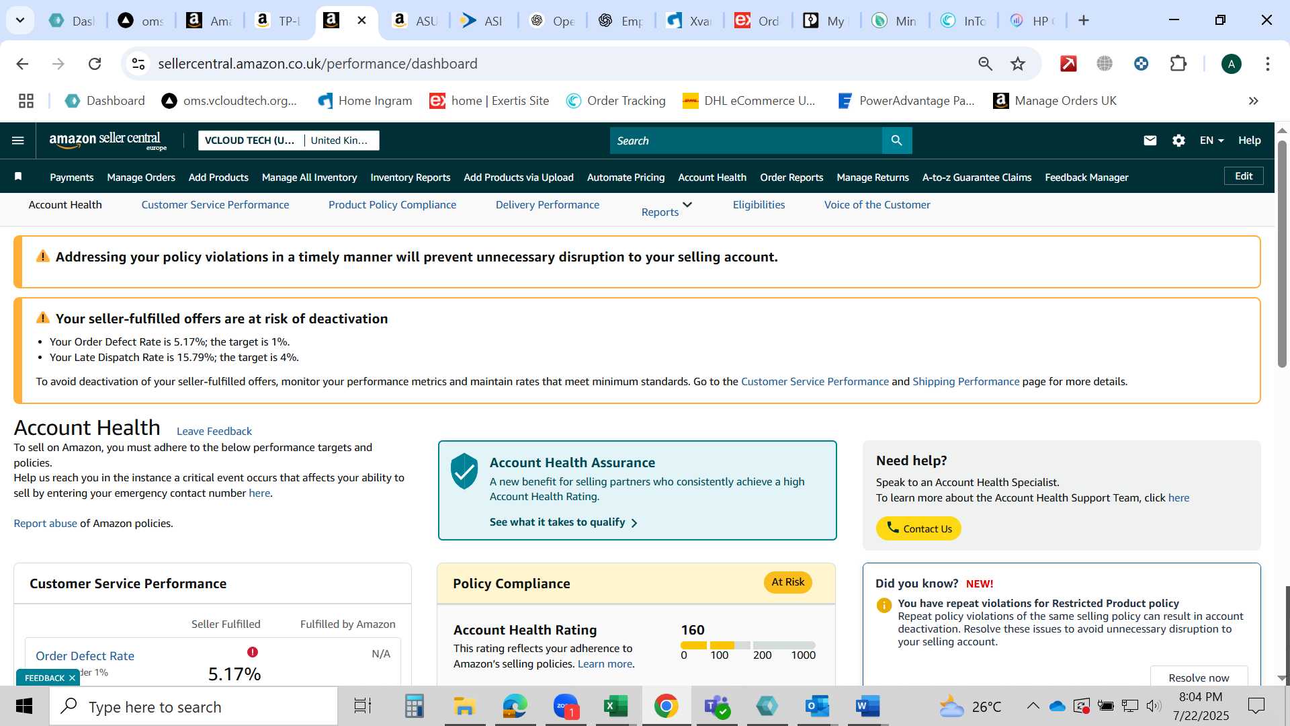The image size is (1290, 726).
Task: Open Voice of the Customer tab
Action: (877, 205)
